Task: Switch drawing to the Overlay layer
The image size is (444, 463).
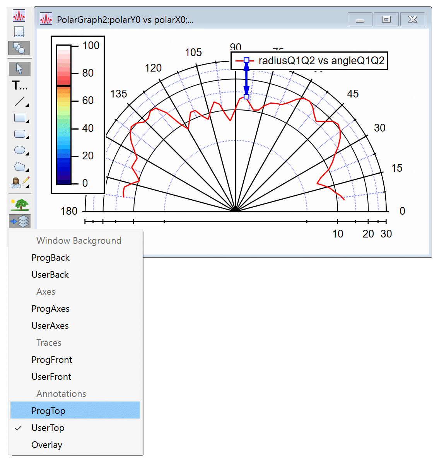Action: (46, 445)
